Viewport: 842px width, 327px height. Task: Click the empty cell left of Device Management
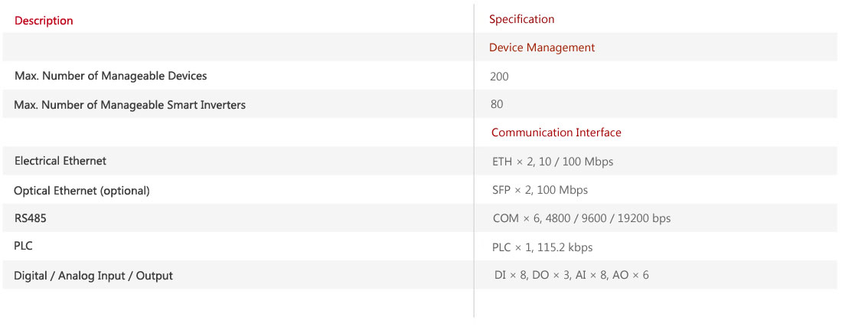coord(238,47)
